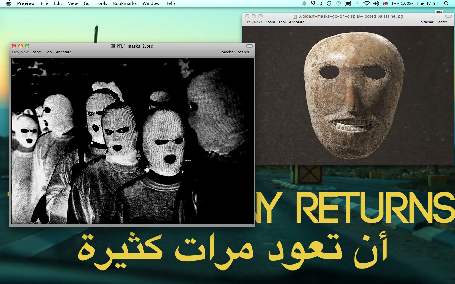Toggle Sidebar in the oldest-masks jpg window
The width and height of the screenshot is (455, 284).
[427, 22]
